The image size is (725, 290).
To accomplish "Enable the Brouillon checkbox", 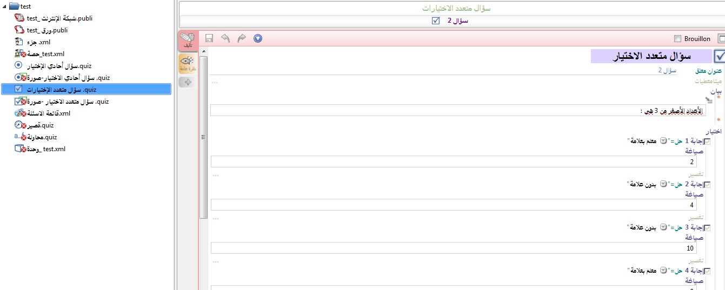I will tap(678, 39).
